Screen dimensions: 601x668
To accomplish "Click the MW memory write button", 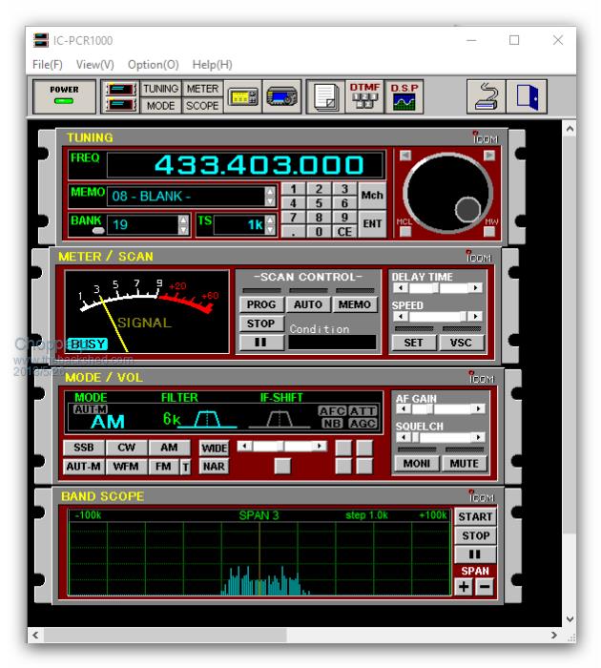I will [489, 231].
